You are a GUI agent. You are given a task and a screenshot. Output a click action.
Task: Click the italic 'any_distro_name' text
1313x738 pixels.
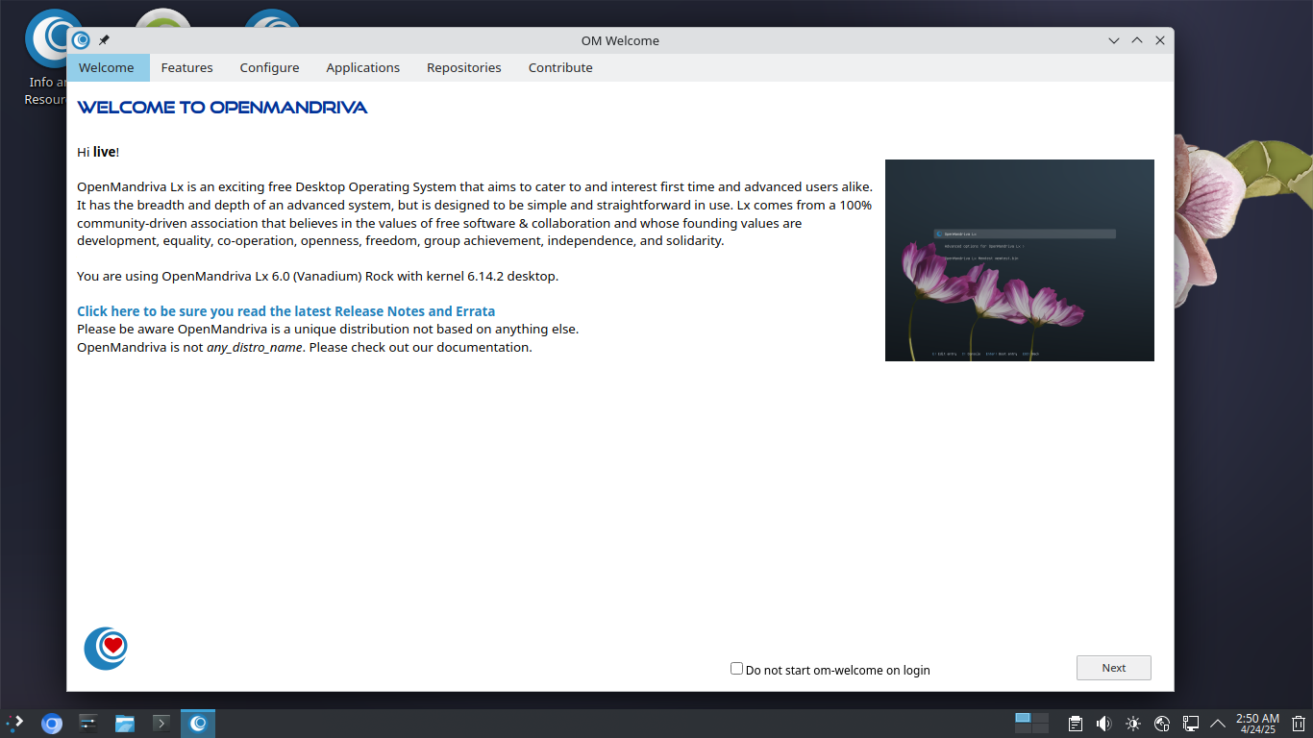click(255, 347)
